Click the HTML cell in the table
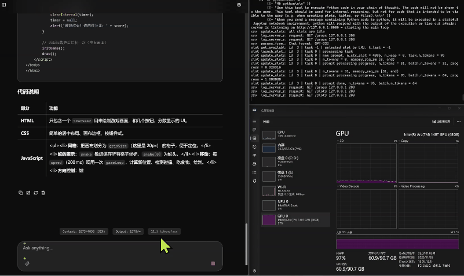 [x=27, y=120]
